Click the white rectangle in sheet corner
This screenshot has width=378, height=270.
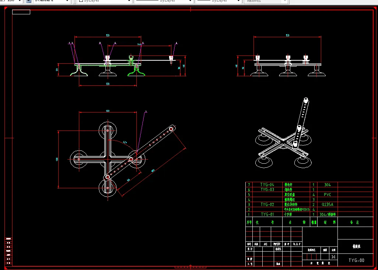click(x=21, y=12)
